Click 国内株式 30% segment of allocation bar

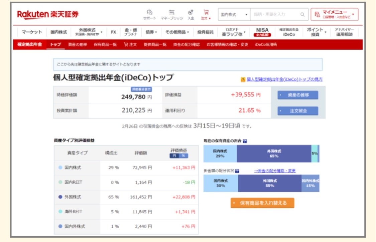[x=221, y=183]
